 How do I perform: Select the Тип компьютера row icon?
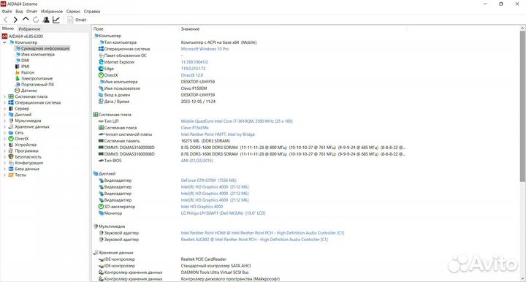pyautogui.click(x=101, y=42)
